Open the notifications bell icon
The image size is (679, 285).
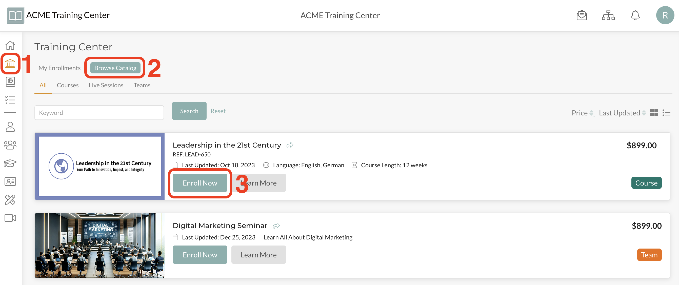point(635,15)
